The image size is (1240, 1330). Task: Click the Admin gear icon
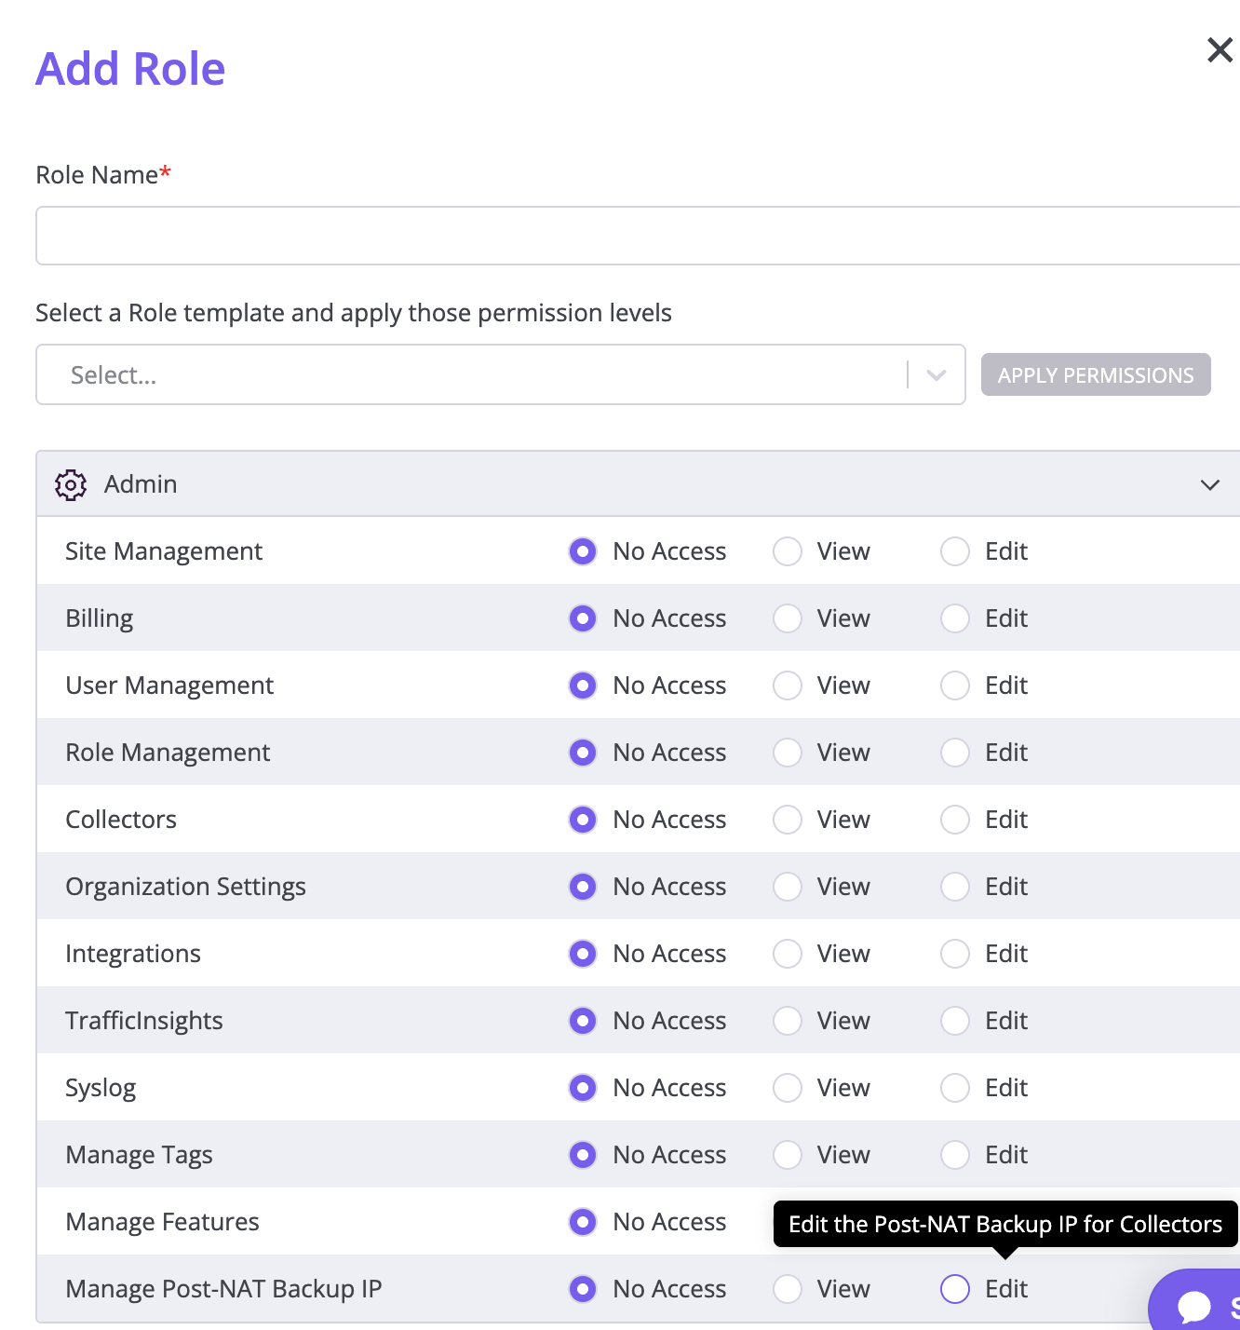pos(71,484)
